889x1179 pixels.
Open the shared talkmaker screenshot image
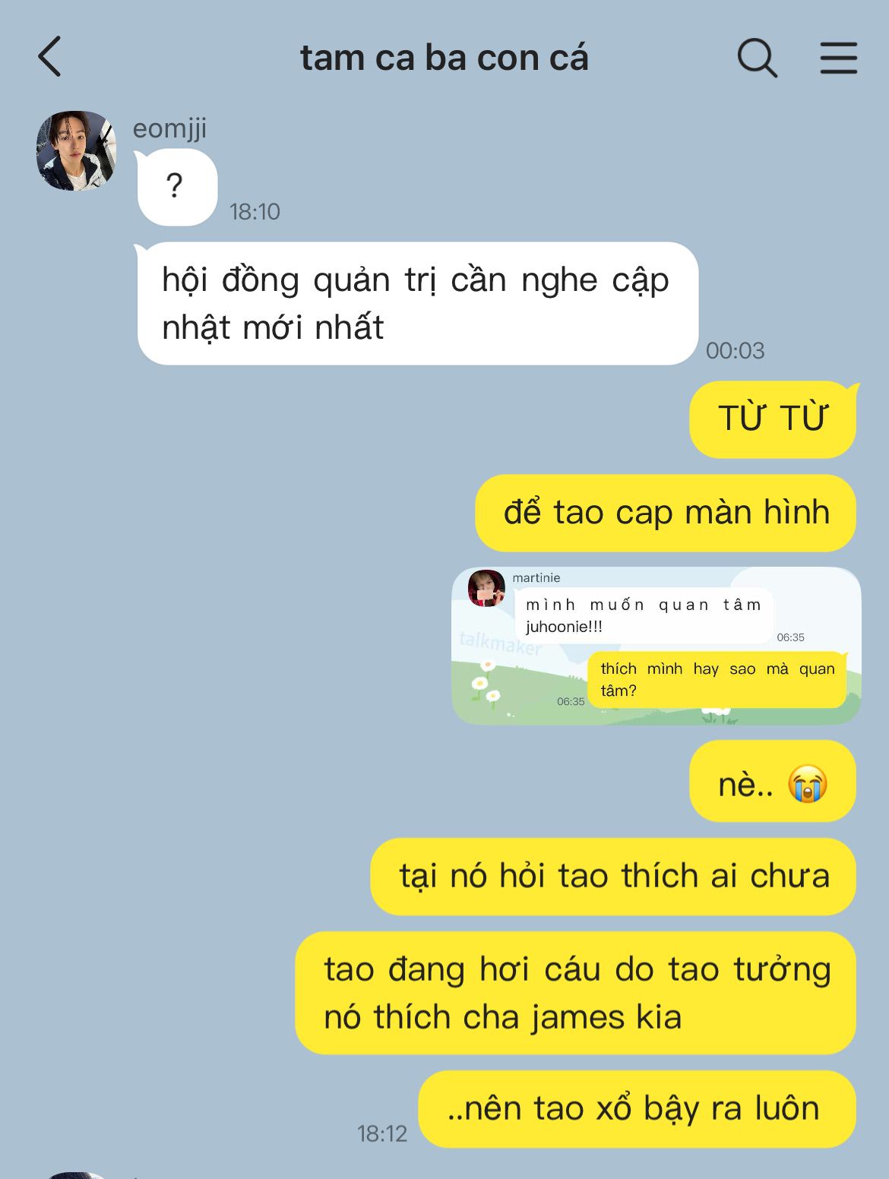click(656, 646)
